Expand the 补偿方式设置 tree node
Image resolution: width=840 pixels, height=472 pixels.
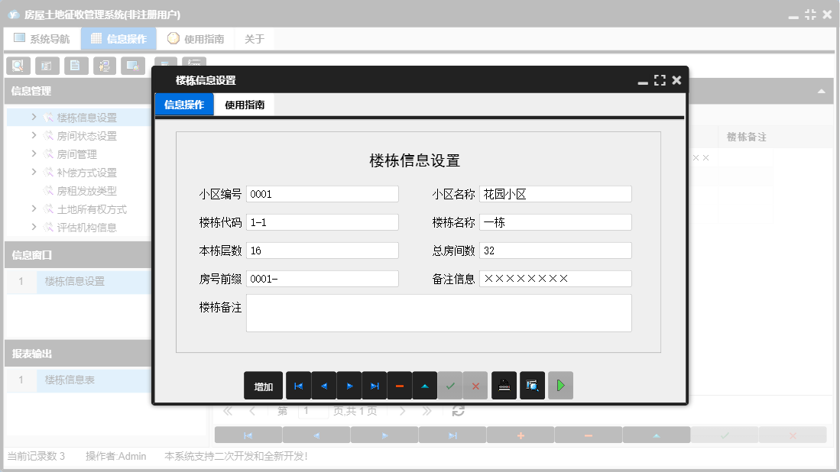34,173
